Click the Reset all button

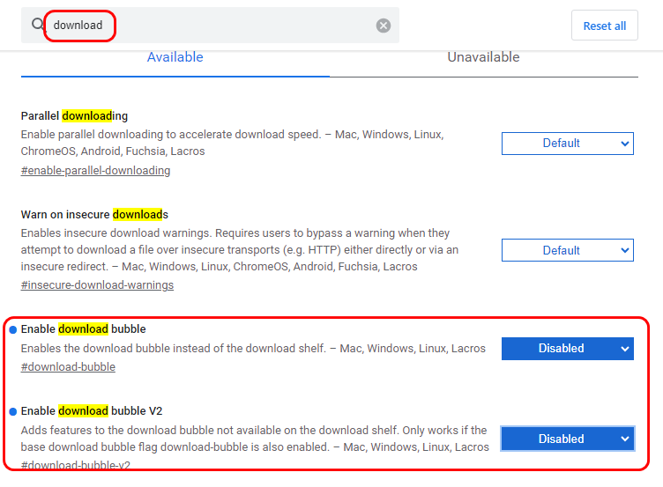click(x=604, y=26)
